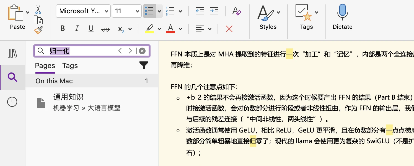Click the result count 1
Screen dimensions: 414x166
tap(147, 81)
